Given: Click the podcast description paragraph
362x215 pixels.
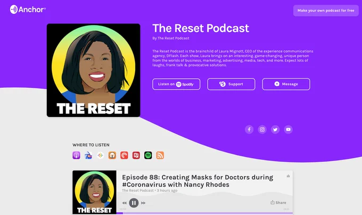Looking at the screenshot, I should point(233,58).
